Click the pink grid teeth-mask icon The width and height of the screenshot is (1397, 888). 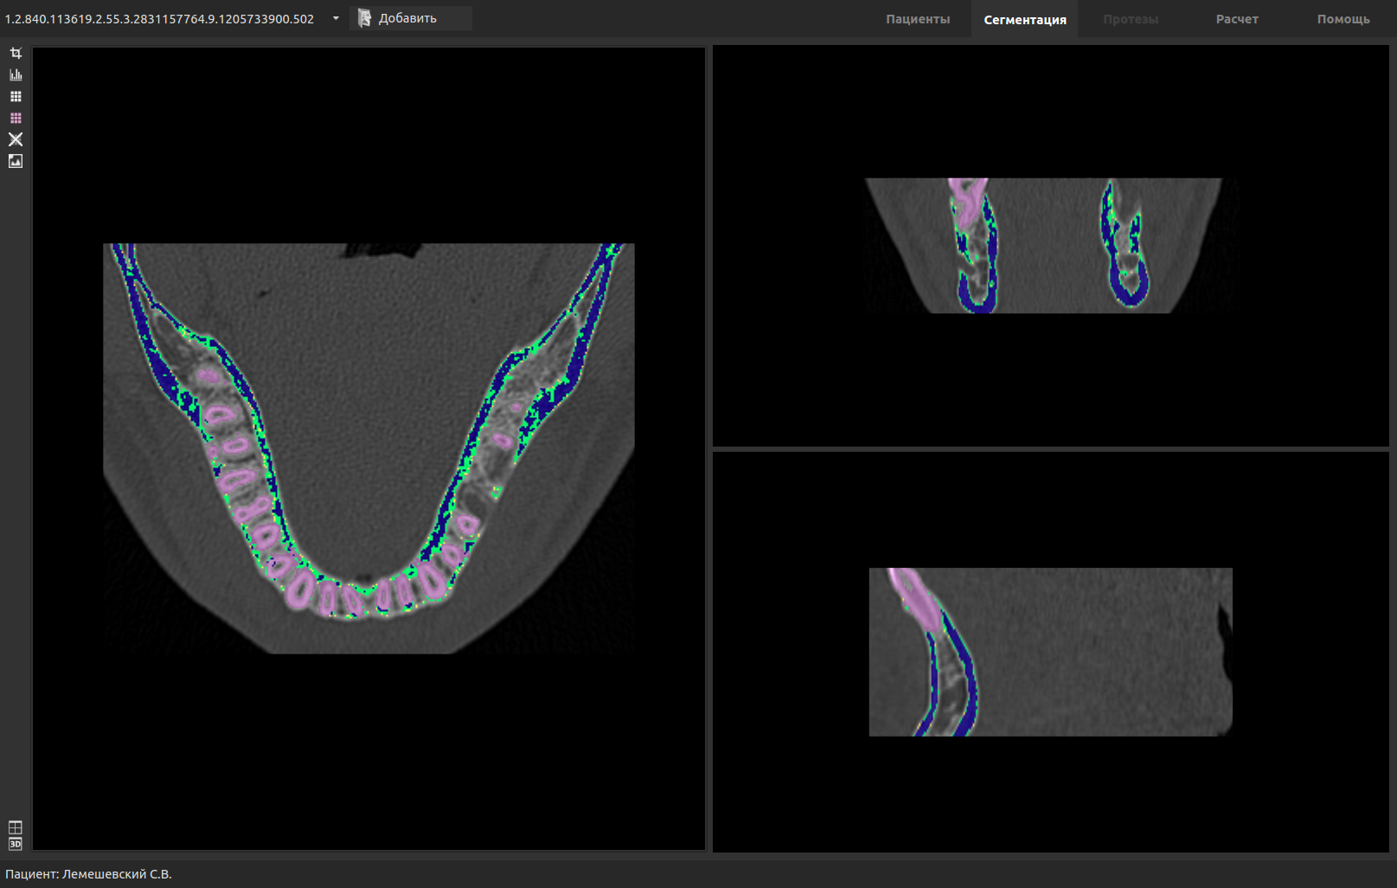[x=16, y=119]
